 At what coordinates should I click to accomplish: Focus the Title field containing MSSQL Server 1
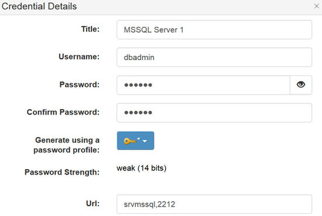coord(214,30)
